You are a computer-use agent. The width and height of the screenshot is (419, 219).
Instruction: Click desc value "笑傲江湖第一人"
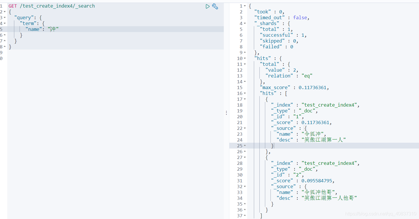coord(324,140)
